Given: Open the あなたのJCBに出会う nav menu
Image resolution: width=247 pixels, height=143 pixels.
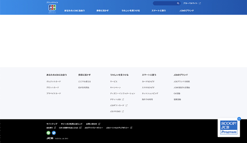Looking at the screenshot, I should tap(74, 11).
